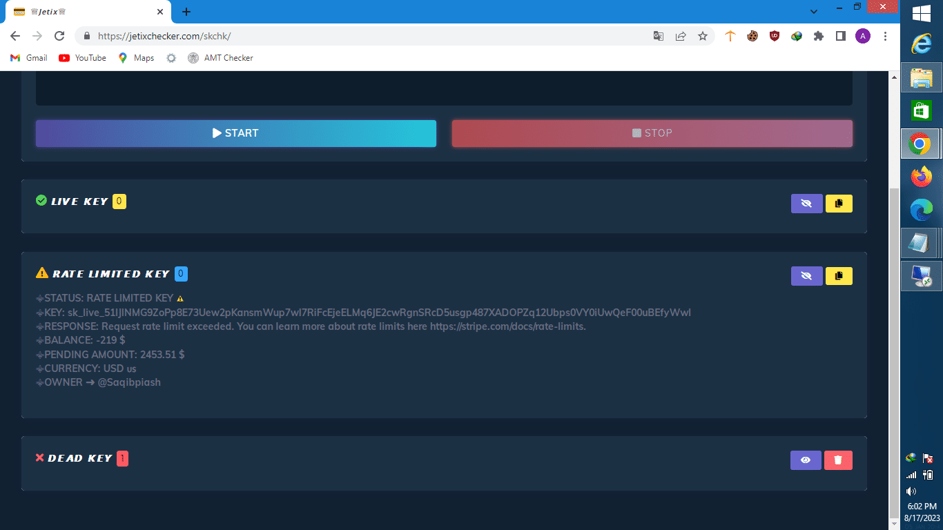Image resolution: width=943 pixels, height=530 pixels.
Task: Delete the dead keys with trash icon
Action: 838,460
